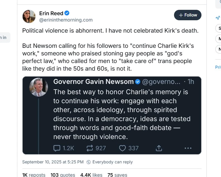Click Gavin Newsom's verified checkmark badge
Viewport: 221px width, 177px height.
point(138,82)
